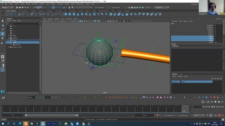Toggle select by object type mode
Screen dimensions: 225x126
[38, 7]
